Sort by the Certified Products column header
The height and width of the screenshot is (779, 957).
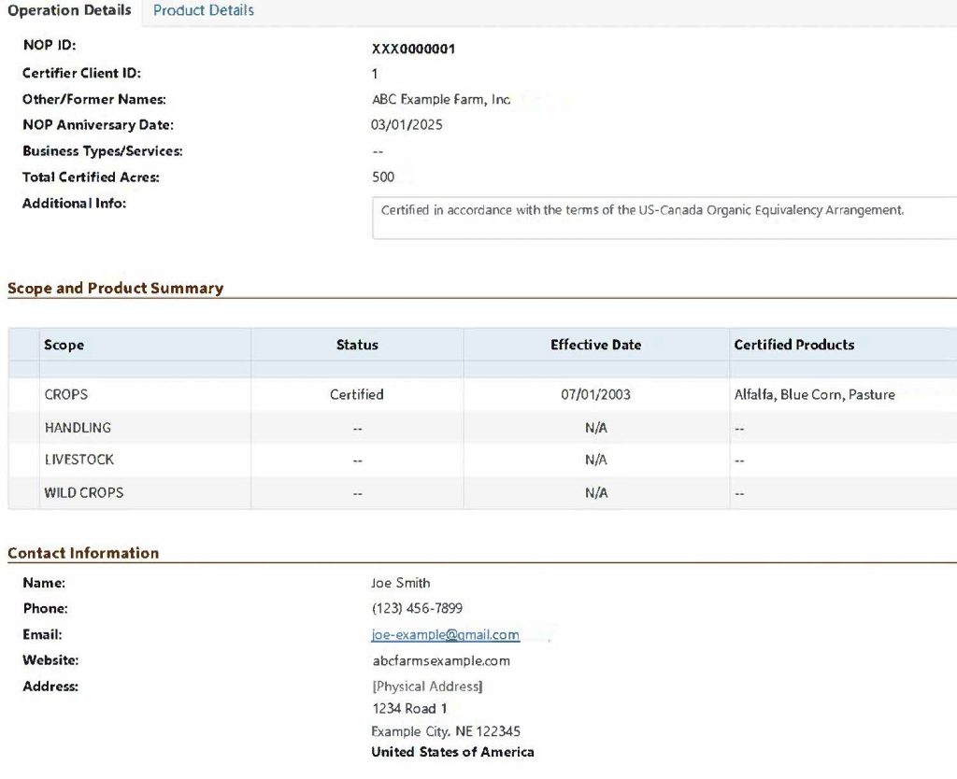[x=795, y=345]
